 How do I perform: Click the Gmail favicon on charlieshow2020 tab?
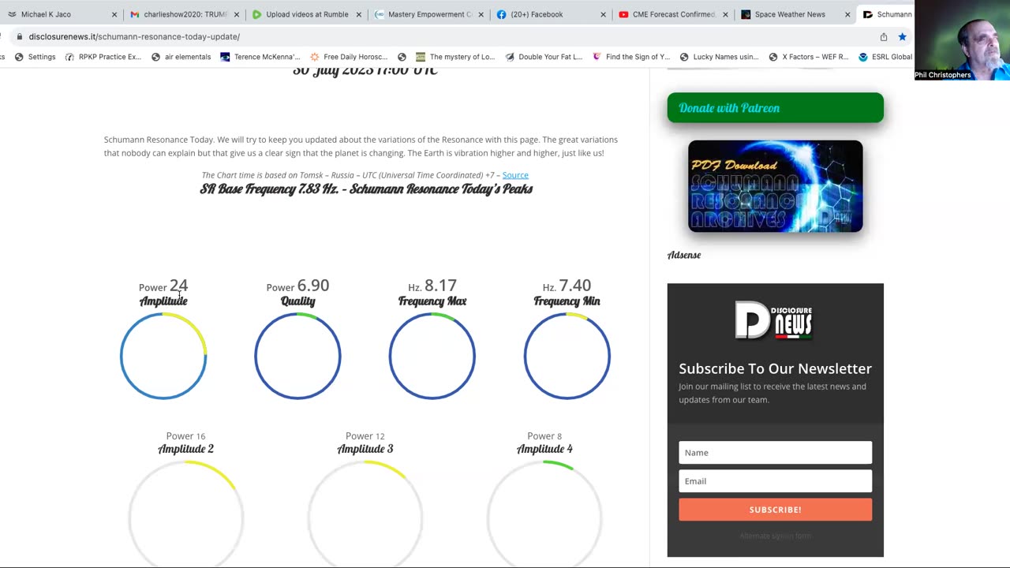pyautogui.click(x=135, y=14)
